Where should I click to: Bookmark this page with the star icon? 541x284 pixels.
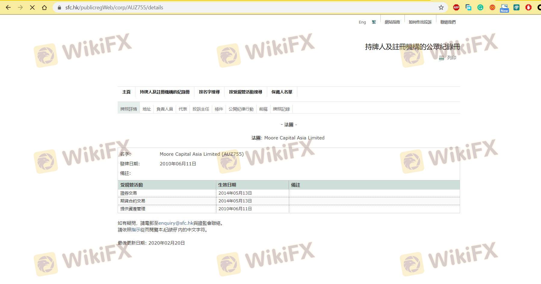[x=441, y=8]
